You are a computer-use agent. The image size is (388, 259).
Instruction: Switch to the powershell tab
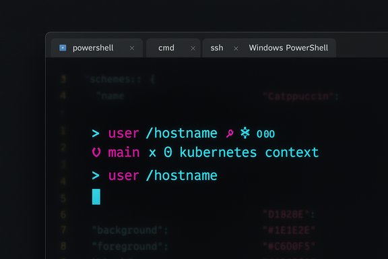tap(97, 48)
